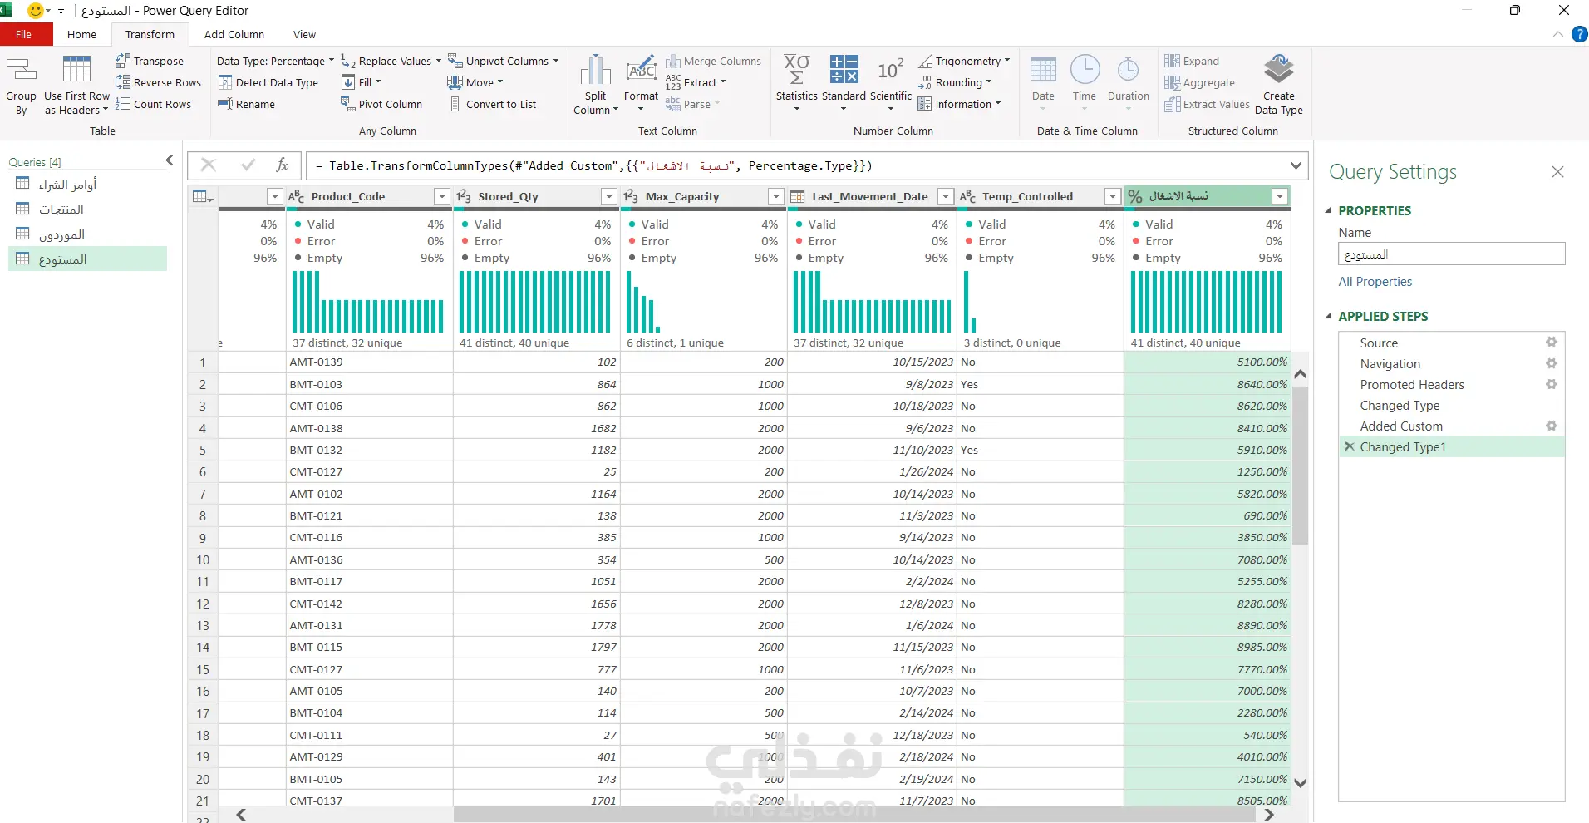The image size is (1589, 823).
Task: Open the Added Custom step settings gear
Action: pyautogui.click(x=1551, y=426)
